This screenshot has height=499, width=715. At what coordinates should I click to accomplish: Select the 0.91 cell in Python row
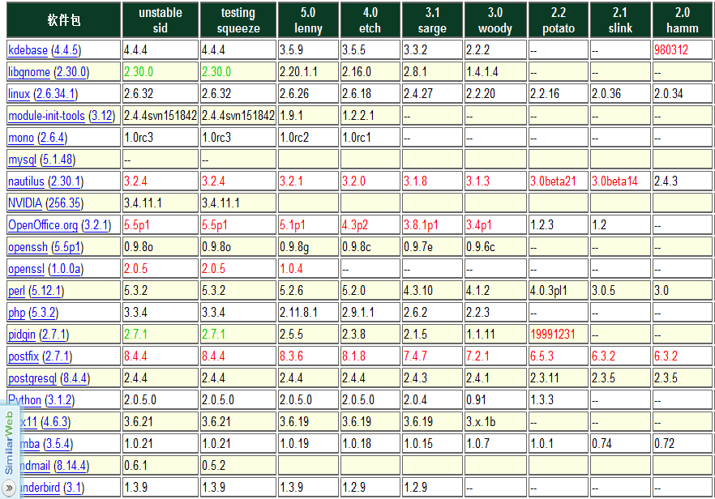pos(495,399)
